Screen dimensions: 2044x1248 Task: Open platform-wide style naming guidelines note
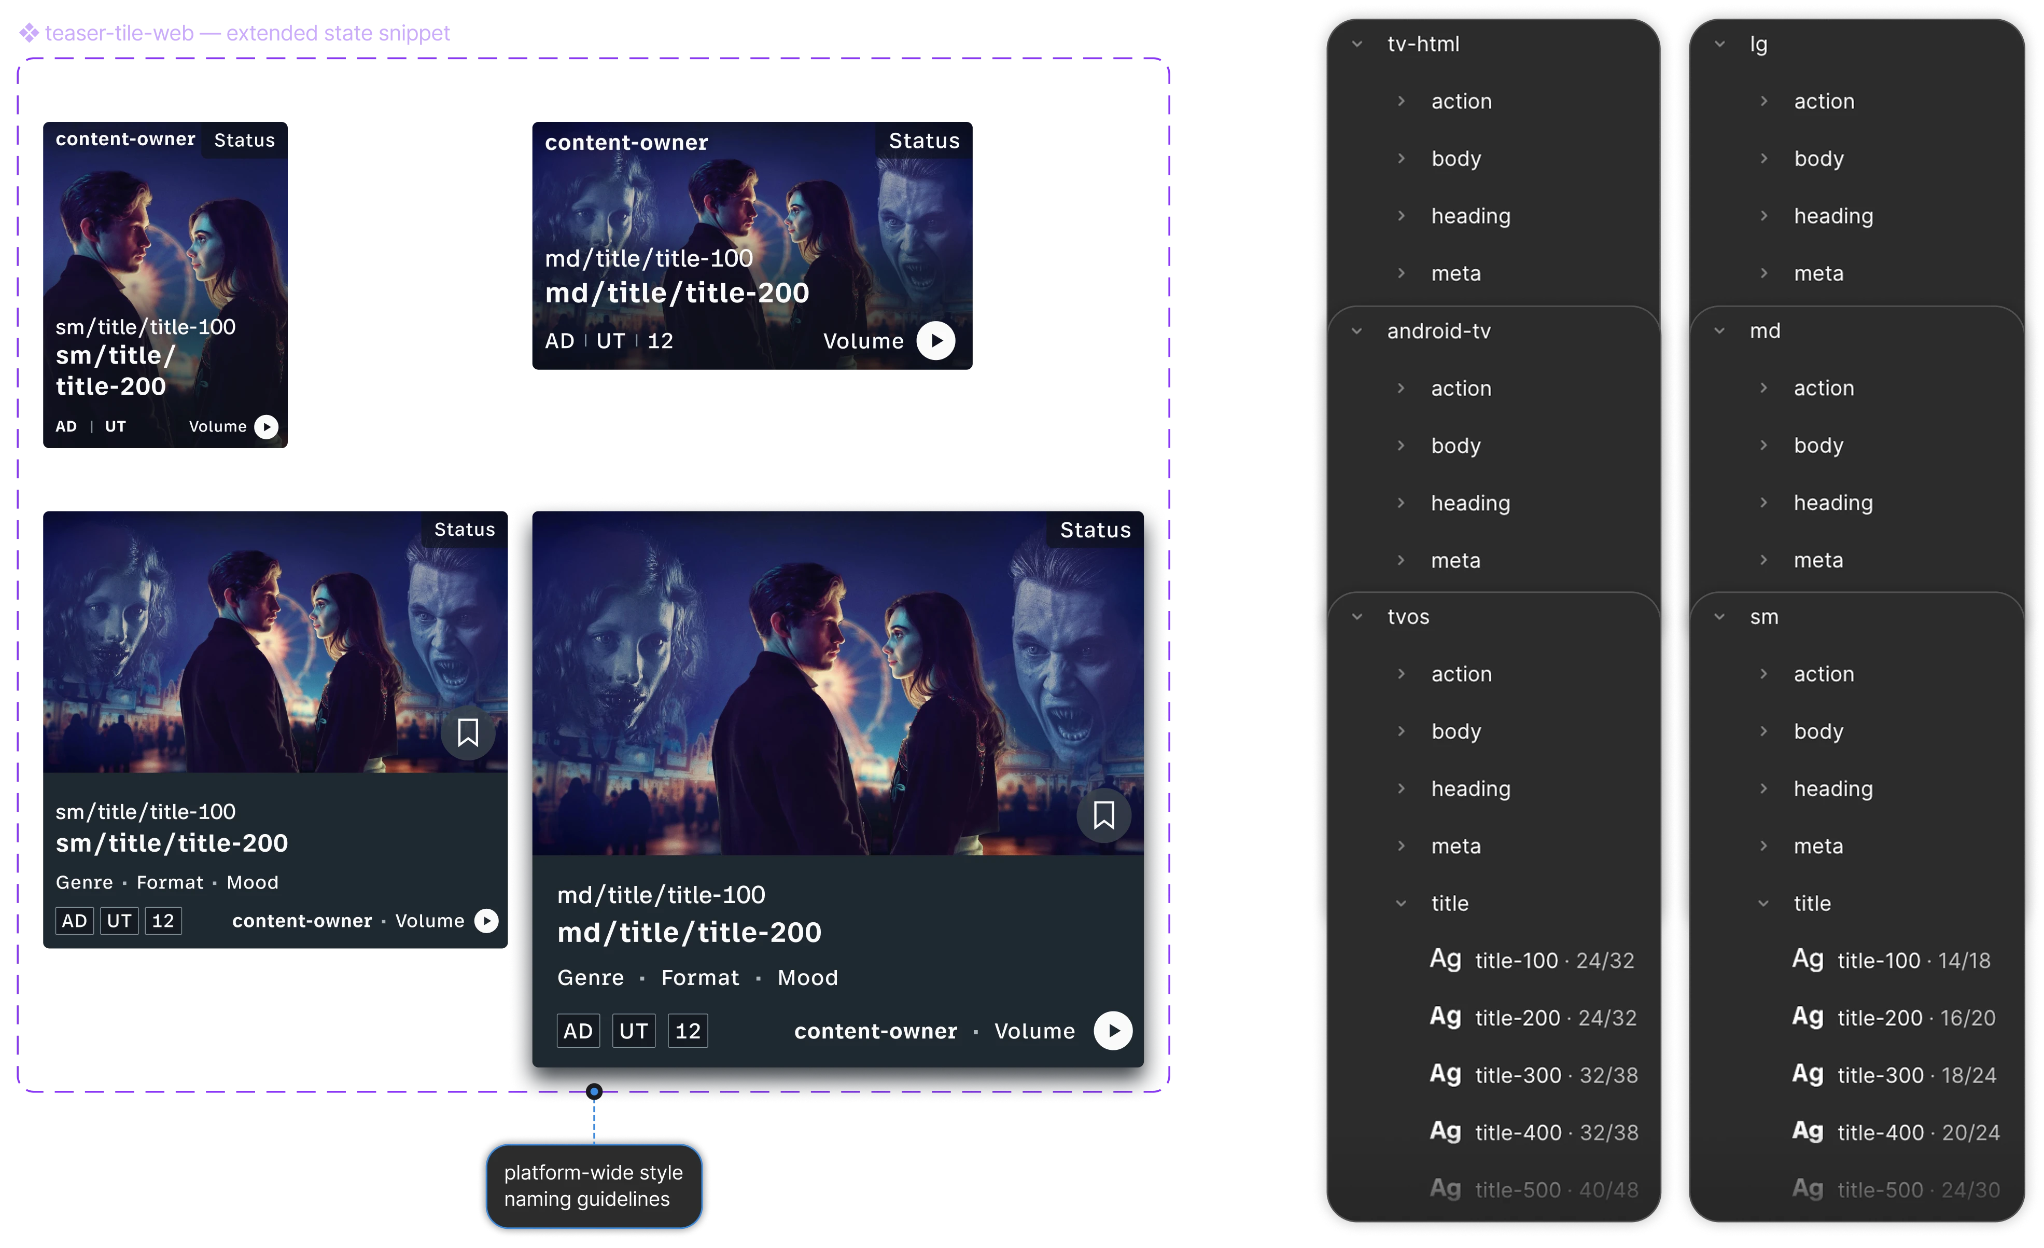[x=594, y=1186]
